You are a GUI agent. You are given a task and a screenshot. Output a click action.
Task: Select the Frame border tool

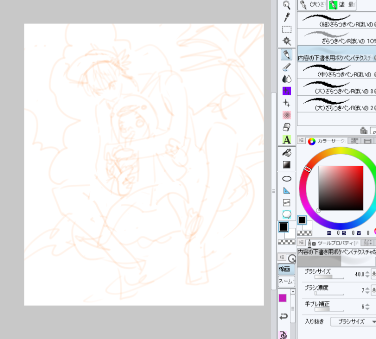287,203
